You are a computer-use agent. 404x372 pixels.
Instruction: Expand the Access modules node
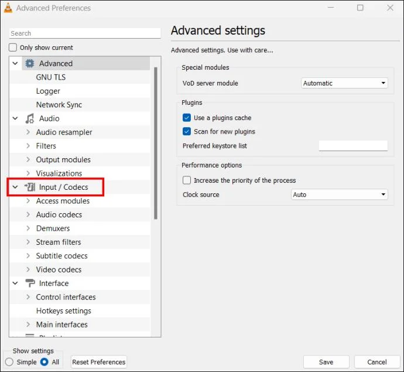click(28, 201)
